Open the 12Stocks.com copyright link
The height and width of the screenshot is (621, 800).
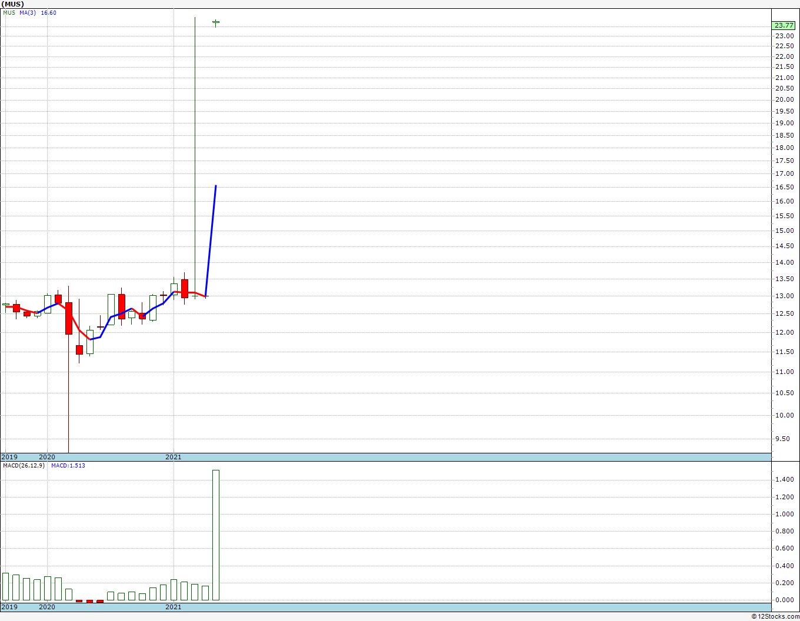775,616
